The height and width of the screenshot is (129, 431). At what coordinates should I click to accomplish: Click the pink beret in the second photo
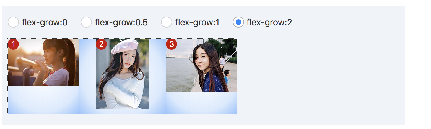coord(125,46)
